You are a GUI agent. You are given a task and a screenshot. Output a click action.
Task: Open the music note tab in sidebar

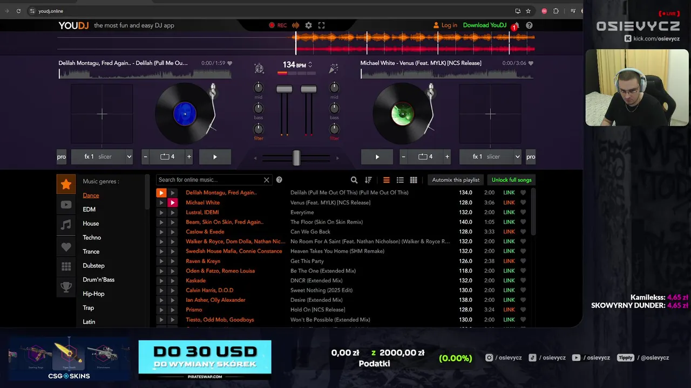pyautogui.click(x=66, y=225)
